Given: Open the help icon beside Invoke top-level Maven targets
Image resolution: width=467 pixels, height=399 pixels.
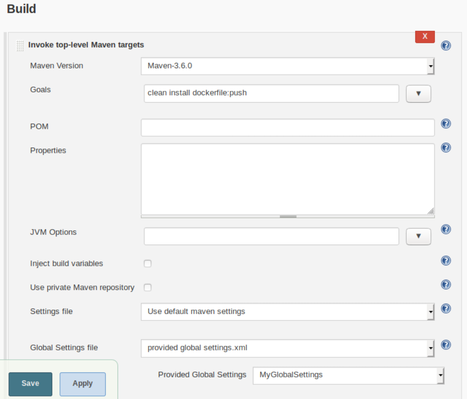Looking at the screenshot, I should coord(447,46).
